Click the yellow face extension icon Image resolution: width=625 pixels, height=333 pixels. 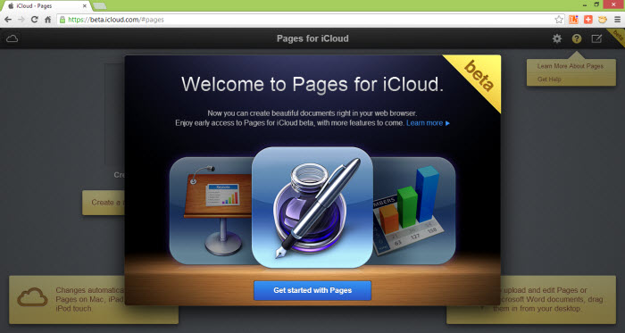[603, 19]
